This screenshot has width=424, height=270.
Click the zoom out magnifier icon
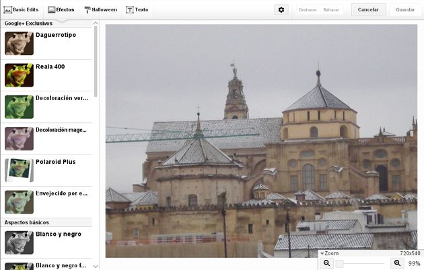click(327, 263)
